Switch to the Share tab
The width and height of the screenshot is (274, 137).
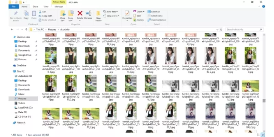(35, 7)
